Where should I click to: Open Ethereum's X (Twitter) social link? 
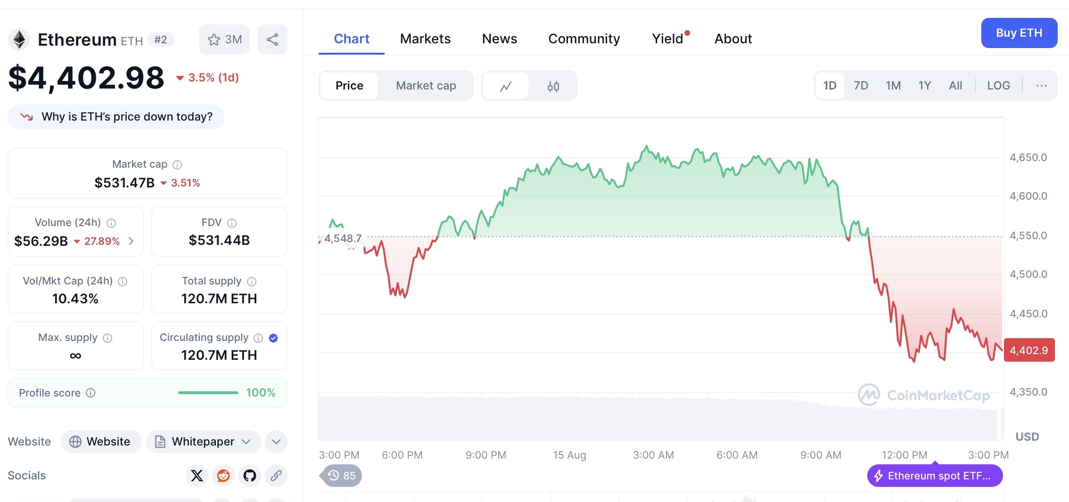pyautogui.click(x=197, y=476)
